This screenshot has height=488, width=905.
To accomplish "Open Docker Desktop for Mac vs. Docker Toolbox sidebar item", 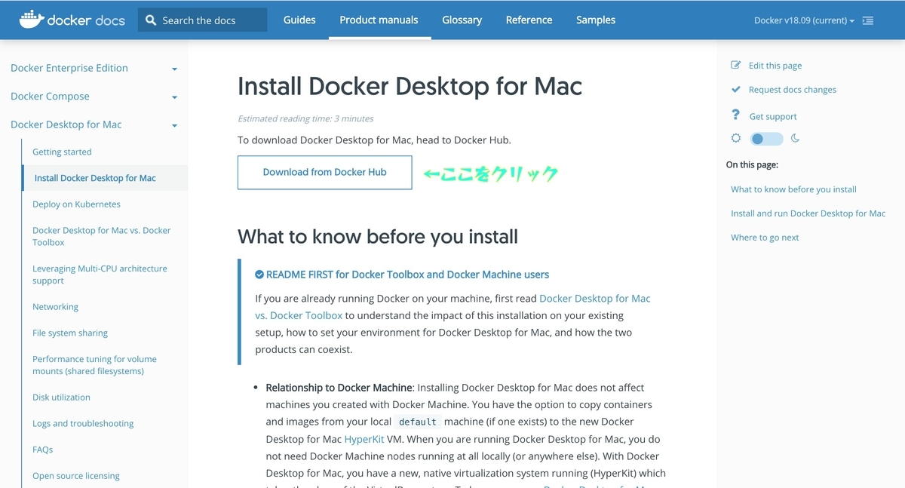I will [101, 236].
